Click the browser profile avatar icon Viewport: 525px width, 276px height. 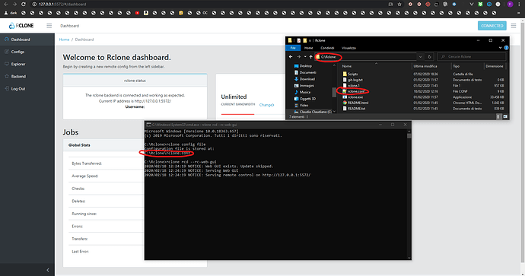point(510,4)
